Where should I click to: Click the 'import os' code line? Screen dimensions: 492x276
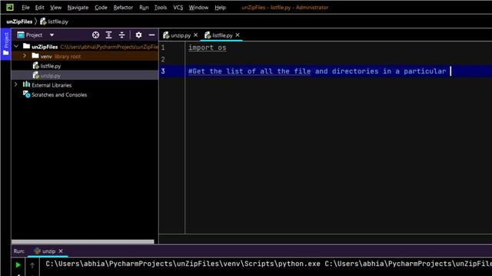pyautogui.click(x=207, y=48)
